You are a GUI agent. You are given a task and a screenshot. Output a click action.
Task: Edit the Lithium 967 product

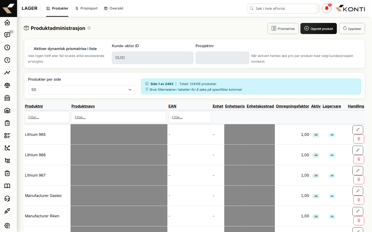358,170
